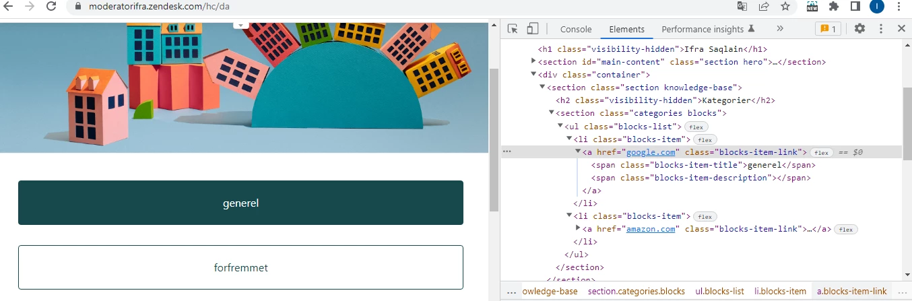
Task: Select li.blocks-item breadcrumb
Action: 780,292
